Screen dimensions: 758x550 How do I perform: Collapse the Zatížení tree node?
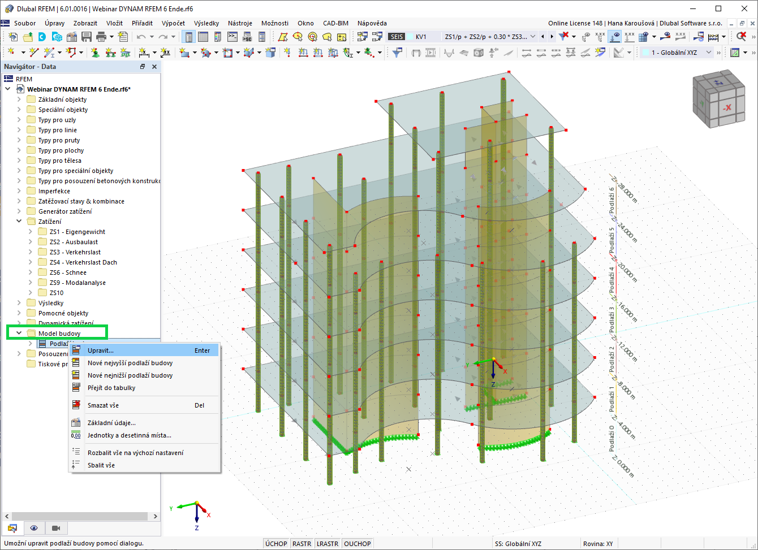(x=19, y=222)
